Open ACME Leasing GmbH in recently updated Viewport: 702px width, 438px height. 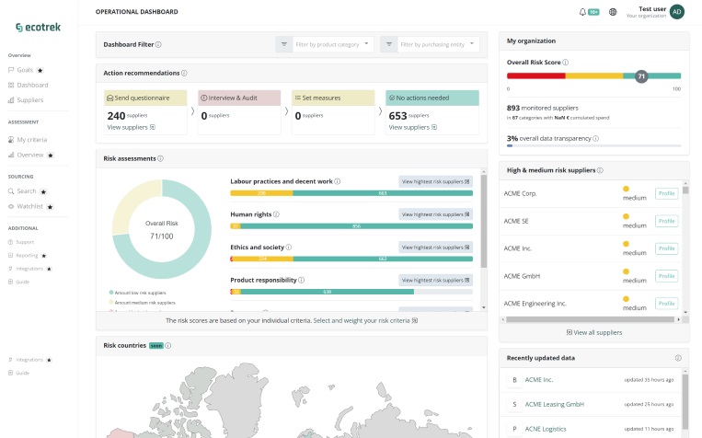click(x=554, y=404)
